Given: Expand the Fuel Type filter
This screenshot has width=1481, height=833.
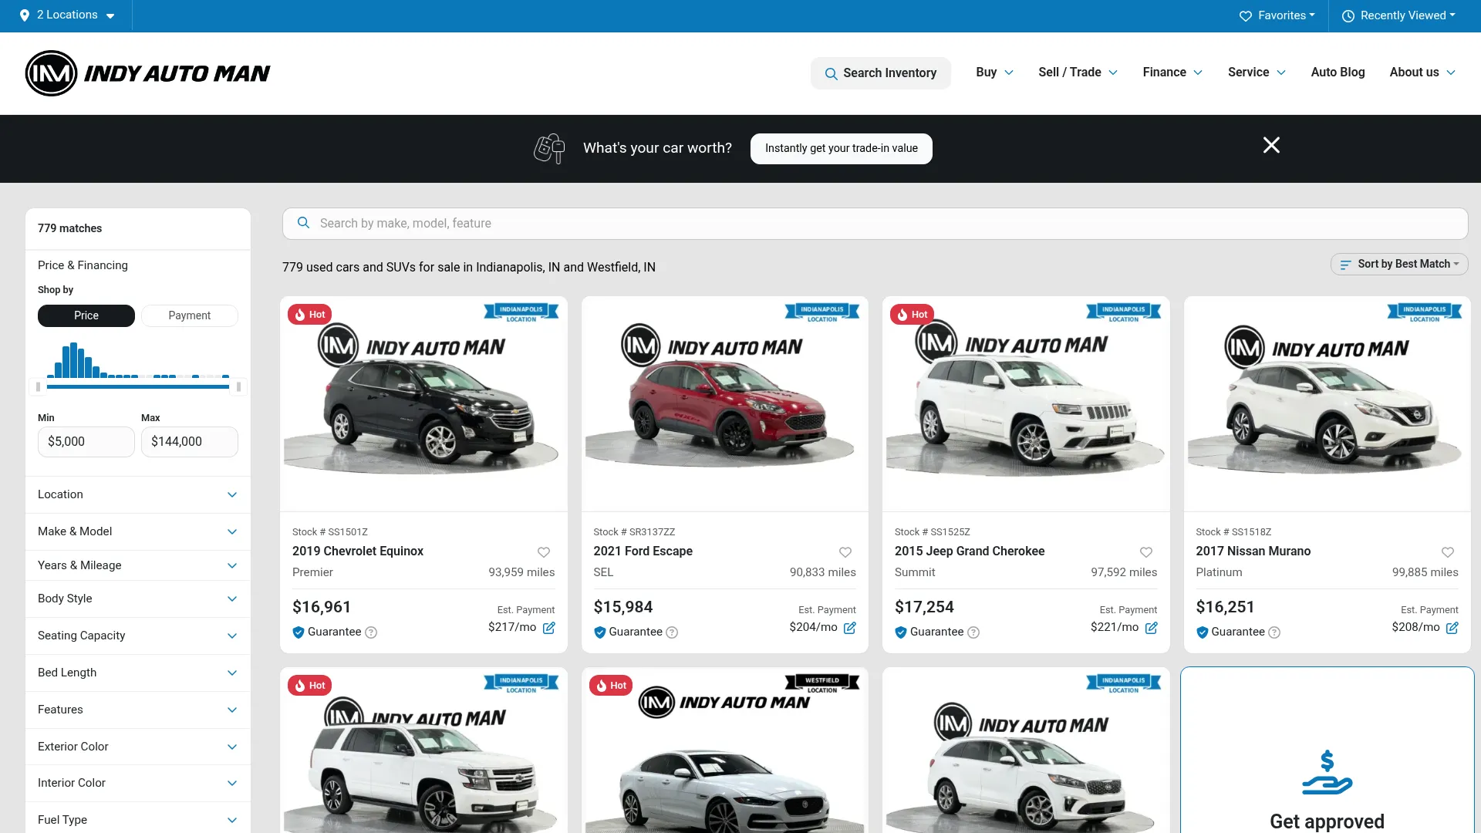Looking at the screenshot, I should coord(138,819).
